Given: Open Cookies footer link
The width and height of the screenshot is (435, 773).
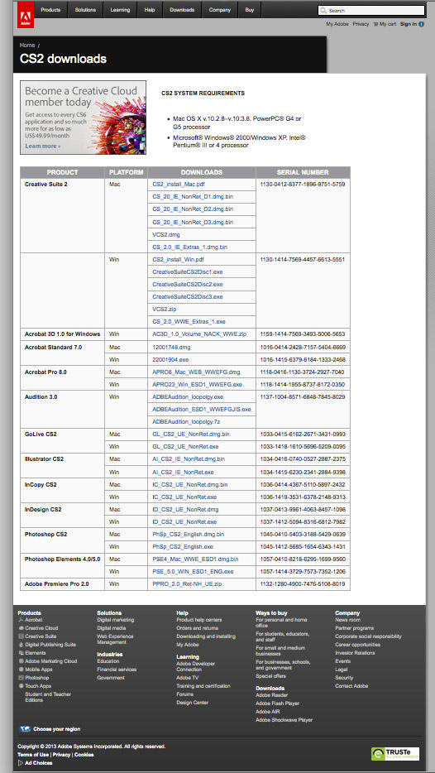Looking at the screenshot, I should click(84, 755).
